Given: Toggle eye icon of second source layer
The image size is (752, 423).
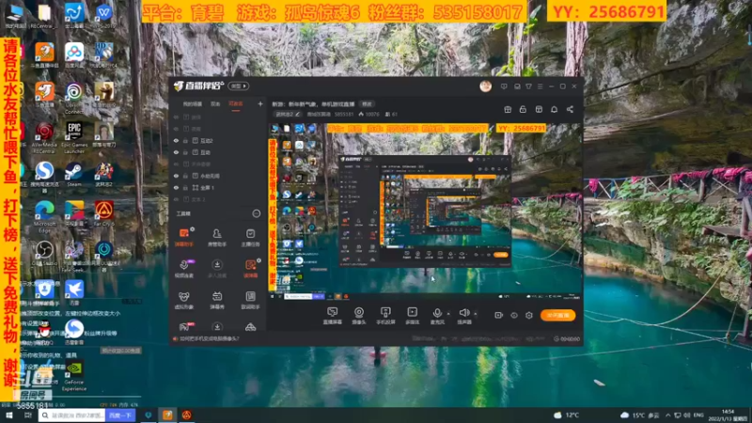Looking at the screenshot, I should 176,129.
